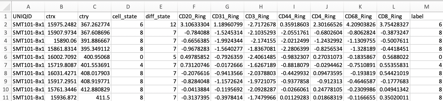Click the CD20_Ring header cell
Viewport: 443px width, 101px height.
194,16
